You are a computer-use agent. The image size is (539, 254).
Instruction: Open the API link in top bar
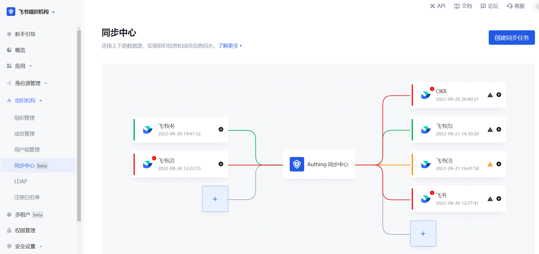[438, 6]
